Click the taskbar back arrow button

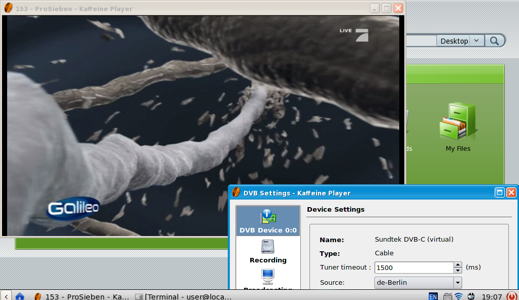6,296
